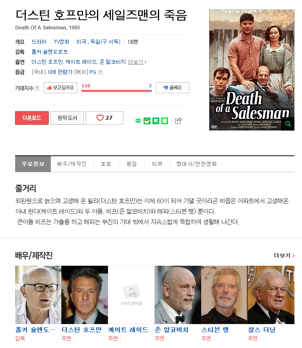Click the red 다운로드 button

click(x=32, y=118)
